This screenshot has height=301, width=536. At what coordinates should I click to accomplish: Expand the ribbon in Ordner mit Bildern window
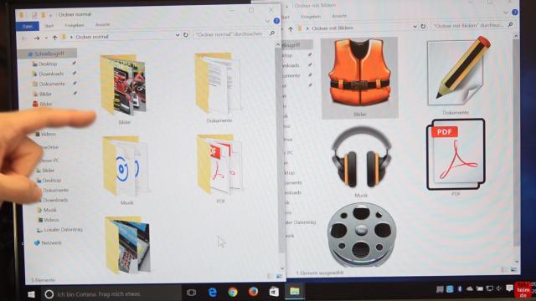coord(506,13)
